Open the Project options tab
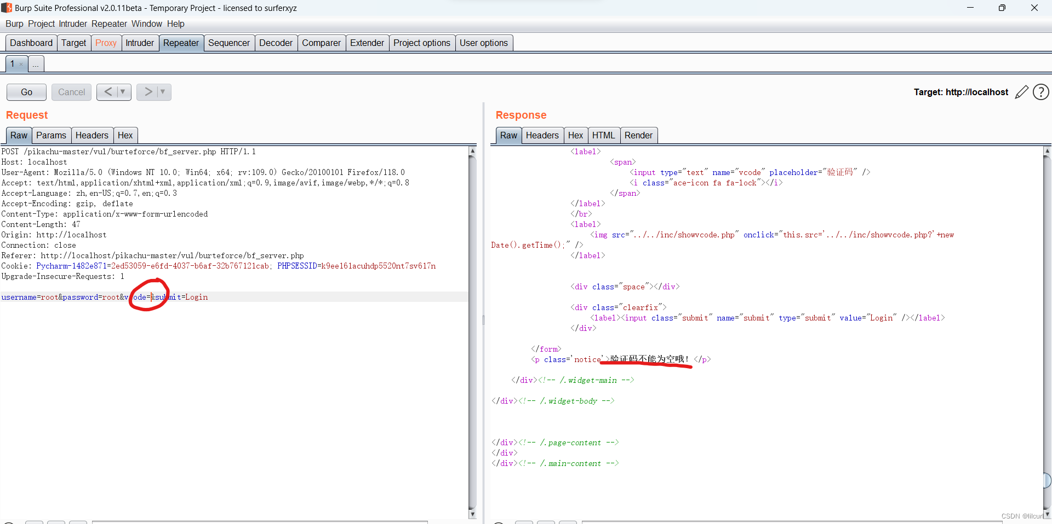 pyautogui.click(x=422, y=43)
